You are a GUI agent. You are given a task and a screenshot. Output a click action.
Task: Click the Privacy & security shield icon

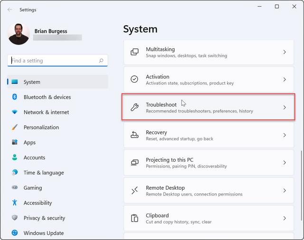[15, 218]
